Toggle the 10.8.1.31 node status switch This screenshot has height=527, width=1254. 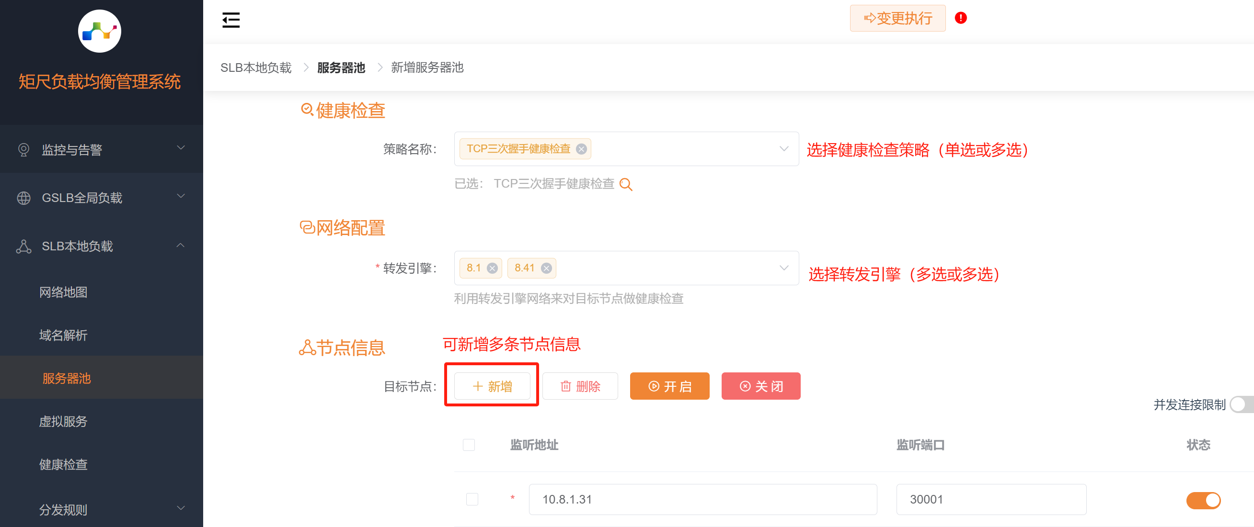pos(1202,500)
